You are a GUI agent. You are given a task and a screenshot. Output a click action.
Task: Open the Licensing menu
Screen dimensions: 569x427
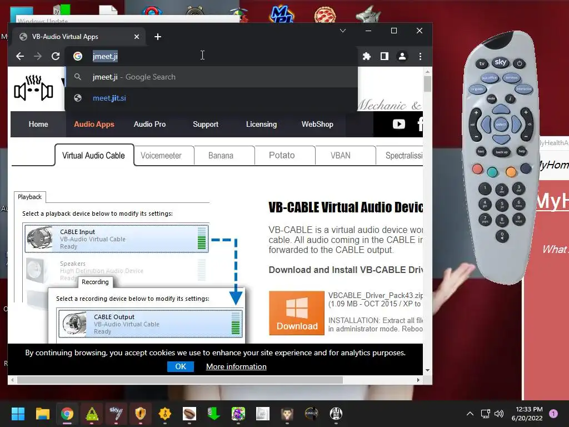(261, 124)
